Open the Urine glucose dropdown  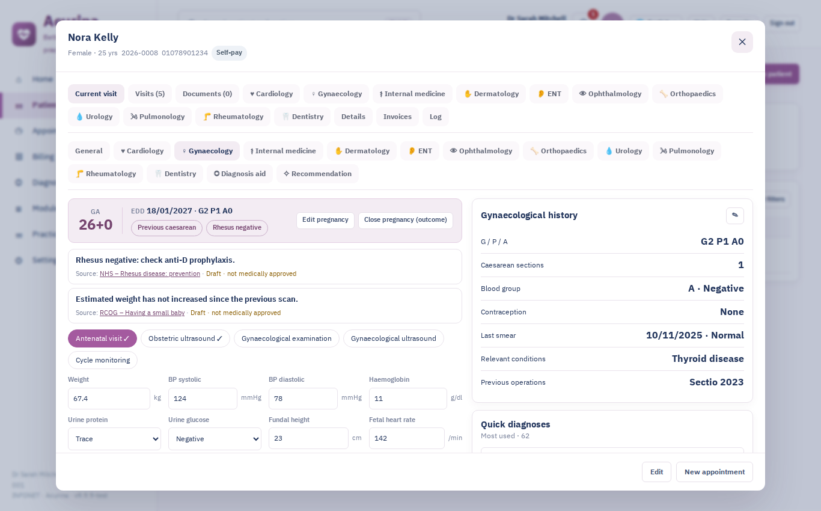(215, 439)
